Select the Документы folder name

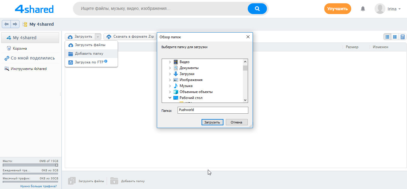click(x=189, y=68)
